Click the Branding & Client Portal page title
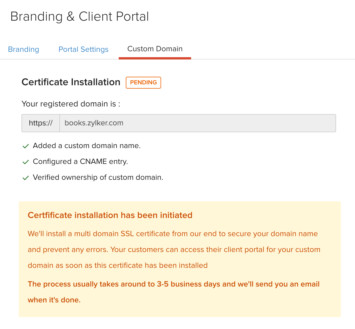This screenshot has height=329, width=355. pos(80,16)
